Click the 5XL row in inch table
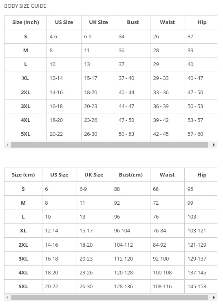This screenshot has height=305, width=223. (110, 134)
